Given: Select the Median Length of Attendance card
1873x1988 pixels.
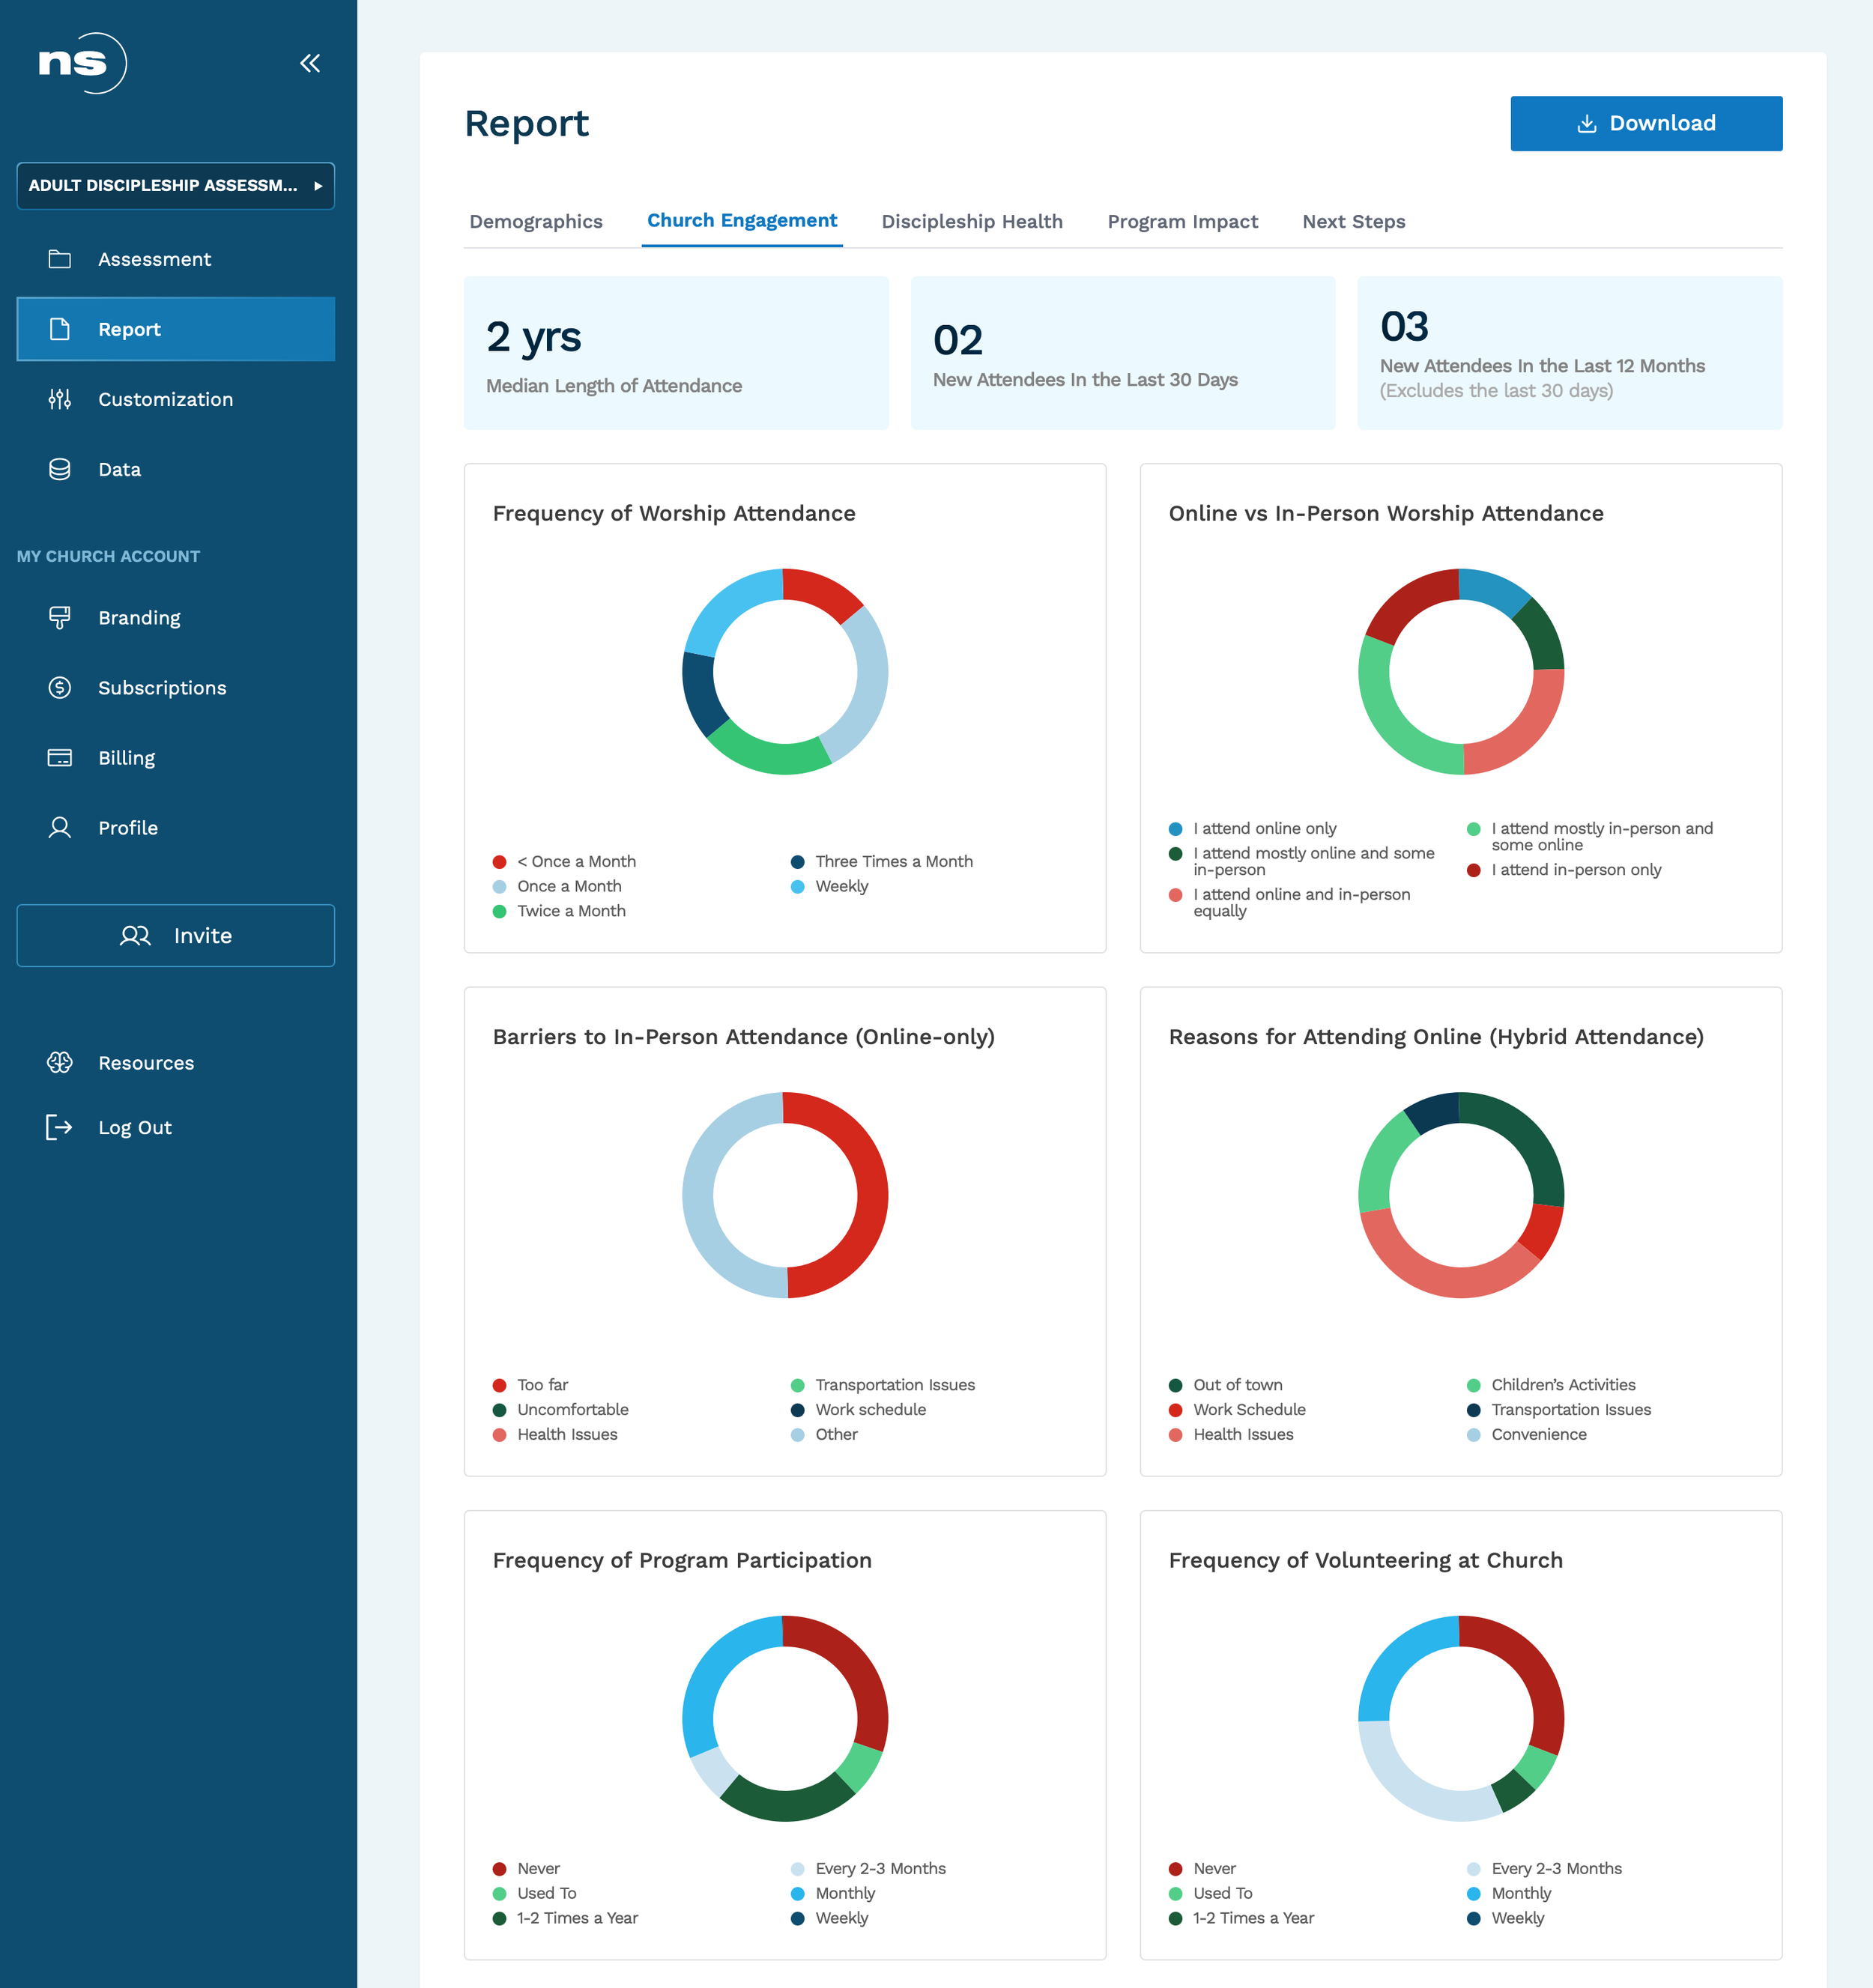Looking at the screenshot, I should 676,353.
